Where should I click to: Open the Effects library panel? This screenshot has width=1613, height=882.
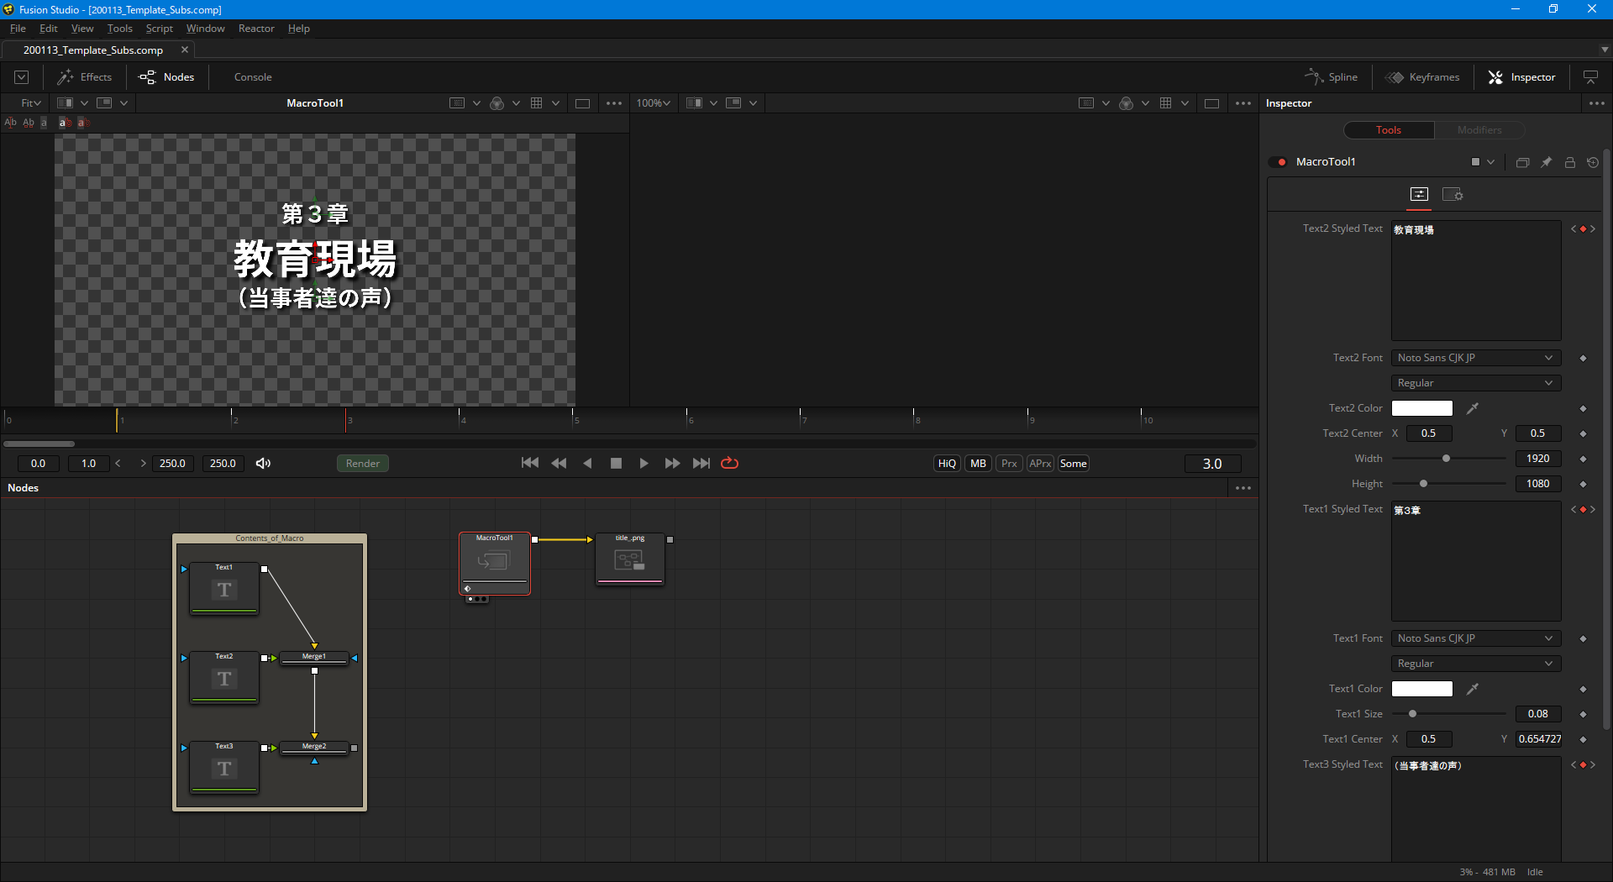[84, 77]
